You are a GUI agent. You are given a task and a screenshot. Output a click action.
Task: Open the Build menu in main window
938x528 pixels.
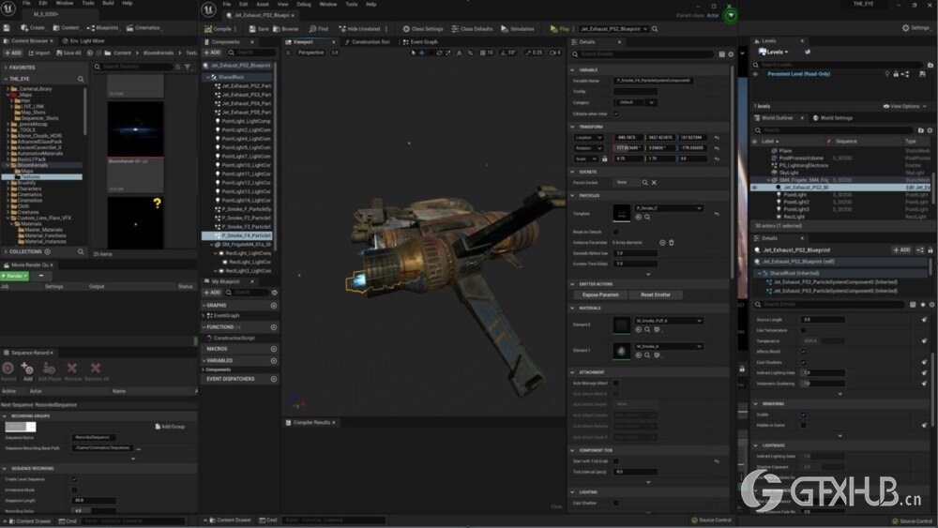point(108,3)
